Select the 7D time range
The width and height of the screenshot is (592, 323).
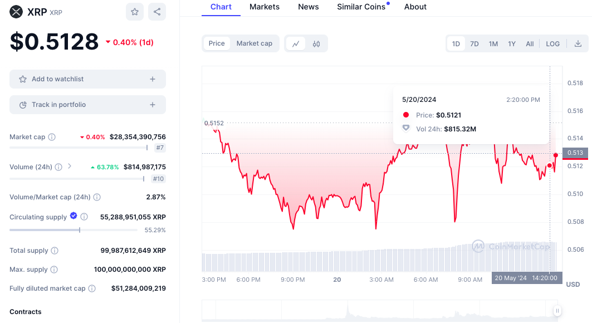pyautogui.click(x=474, y=43)
